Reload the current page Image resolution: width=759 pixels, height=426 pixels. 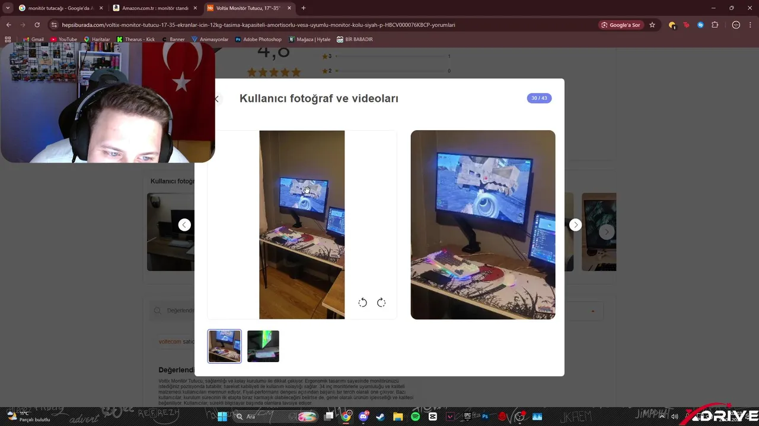37,25
